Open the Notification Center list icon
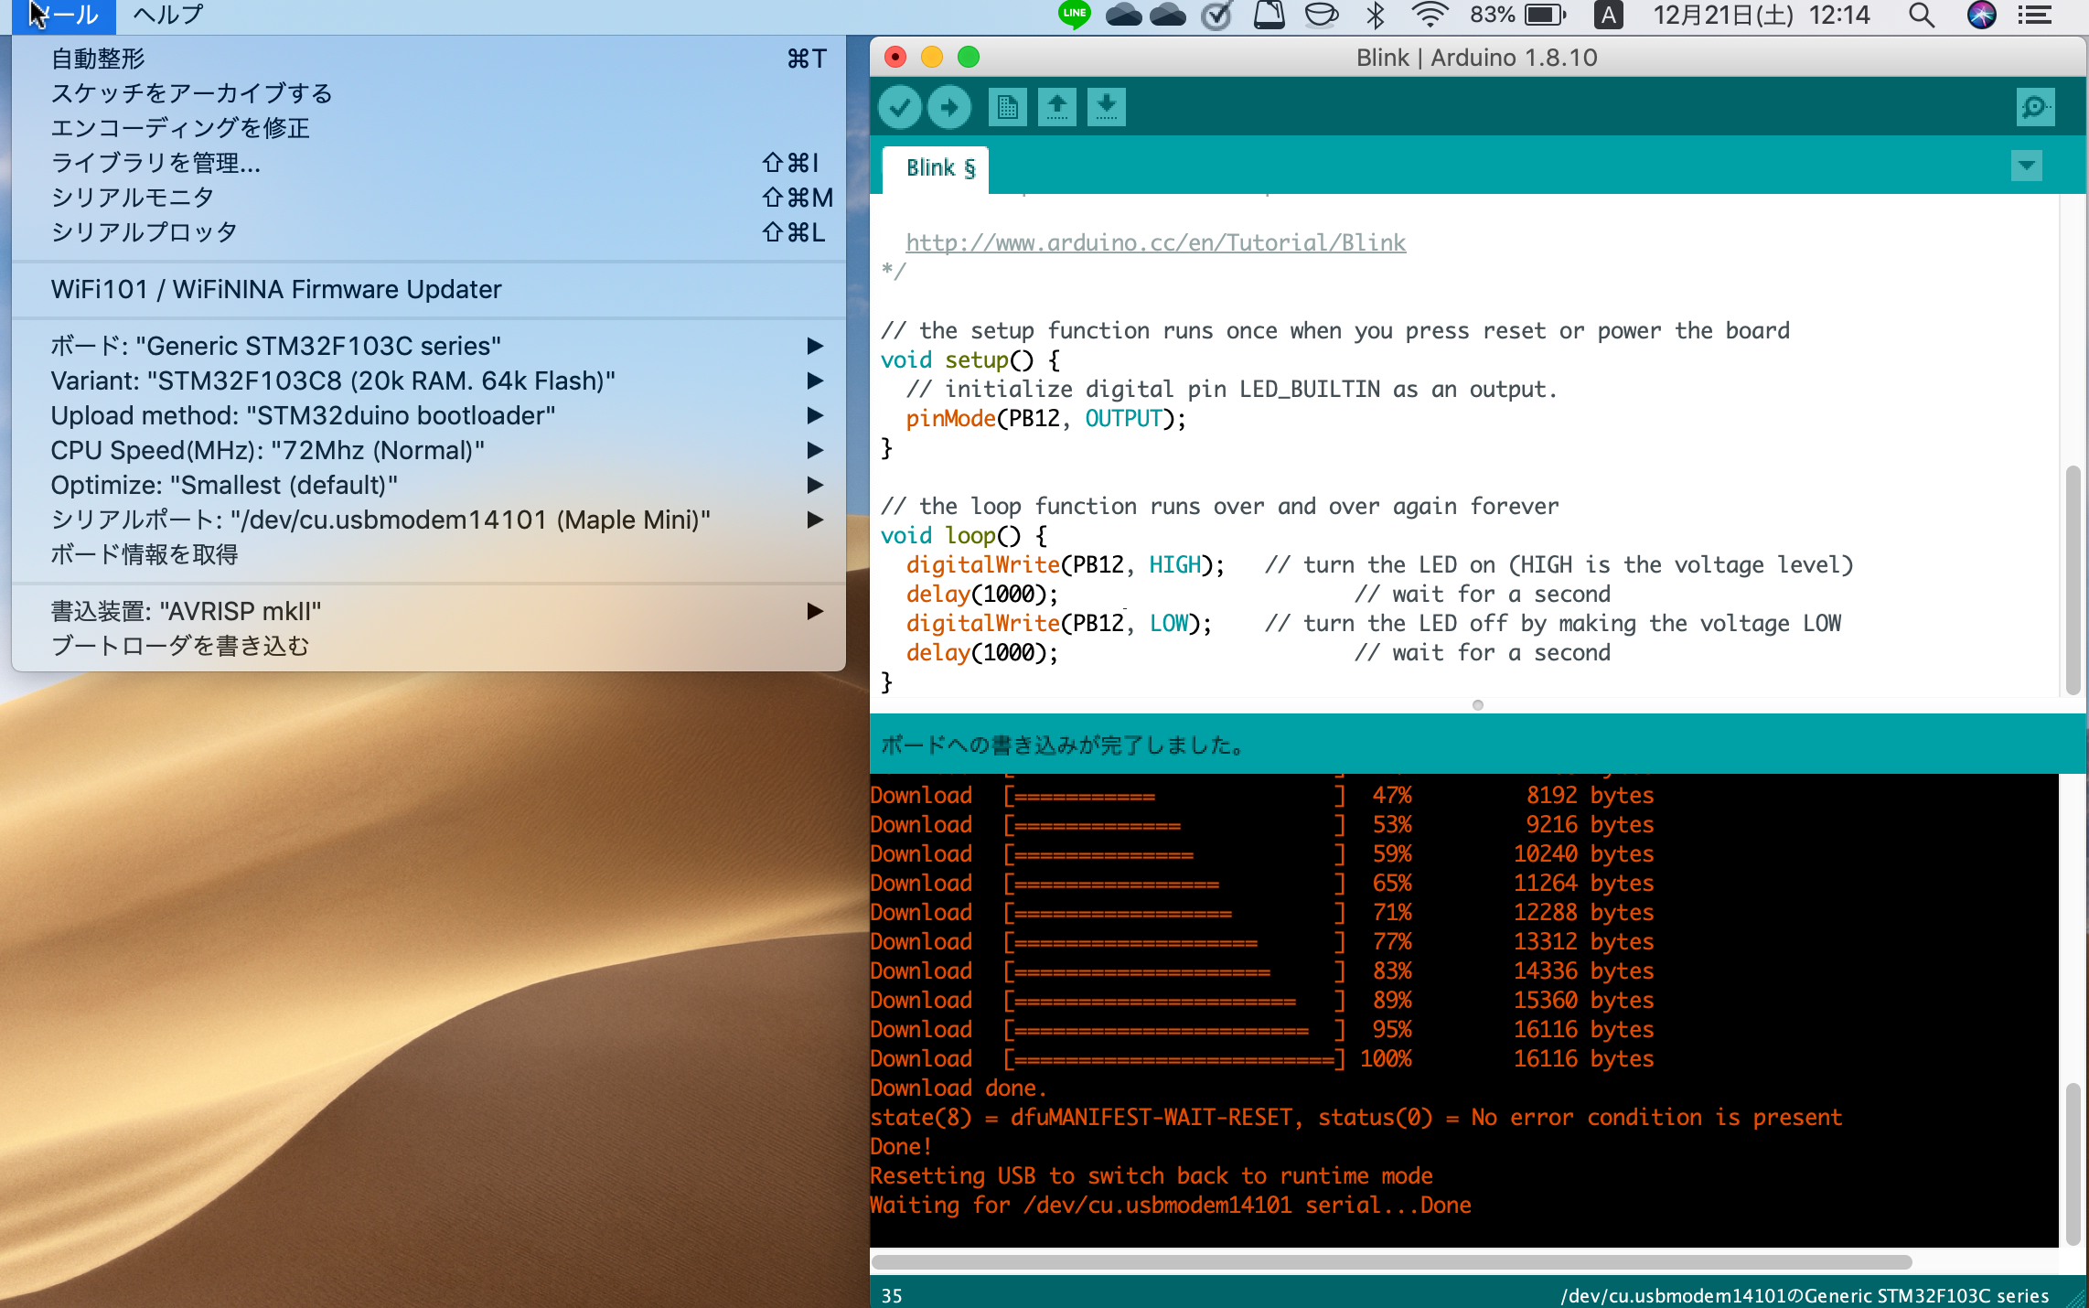Image resolution: width=2089 pixels, height=1308 pixels. (x=2035, y=15)
